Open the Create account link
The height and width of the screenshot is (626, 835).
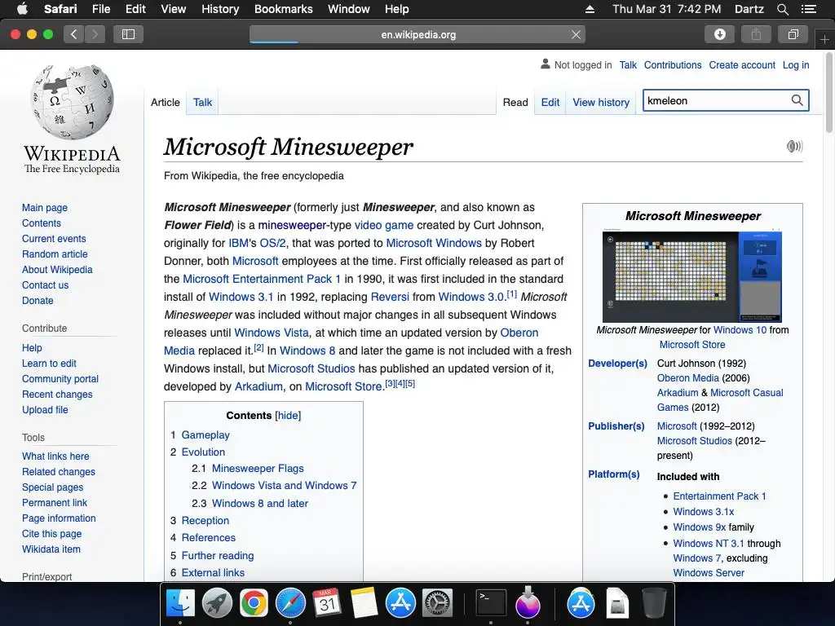coord(742,65)
